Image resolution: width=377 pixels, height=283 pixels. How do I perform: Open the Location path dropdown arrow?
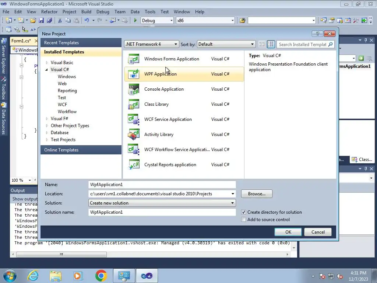[x=233, y=194]
